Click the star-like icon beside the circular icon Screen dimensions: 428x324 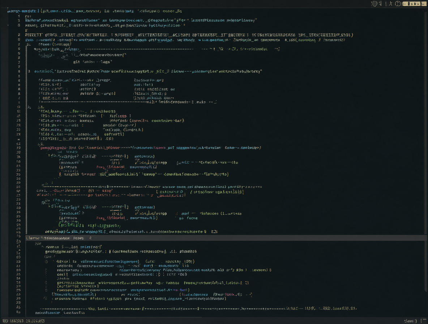[x=391, y=3]
